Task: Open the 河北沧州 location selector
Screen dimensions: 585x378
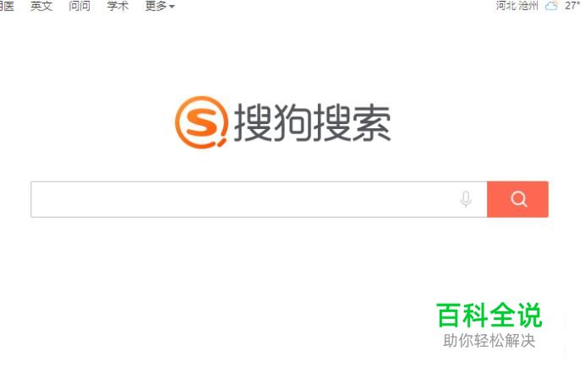Action: (517, 6)
